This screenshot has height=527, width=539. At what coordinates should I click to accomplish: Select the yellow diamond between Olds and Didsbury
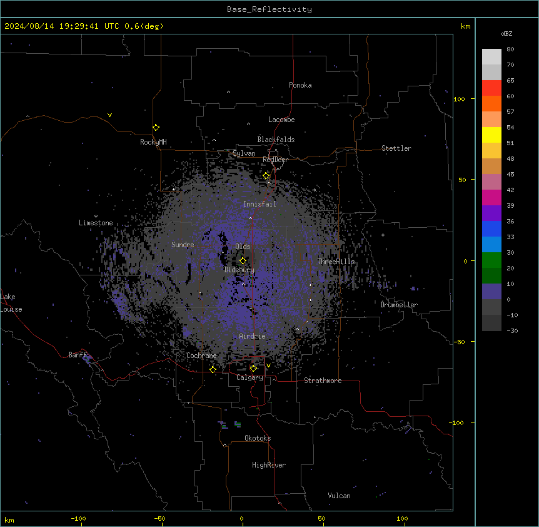click(243, 261)
